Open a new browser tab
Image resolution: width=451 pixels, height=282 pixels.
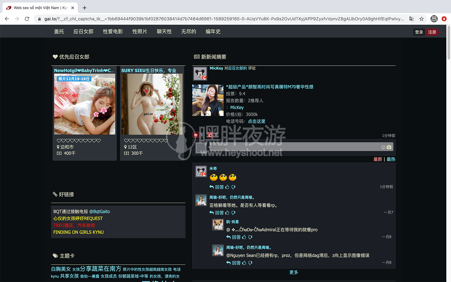(85, 8)
